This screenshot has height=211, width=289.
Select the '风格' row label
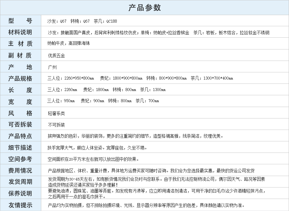[20, 113]
